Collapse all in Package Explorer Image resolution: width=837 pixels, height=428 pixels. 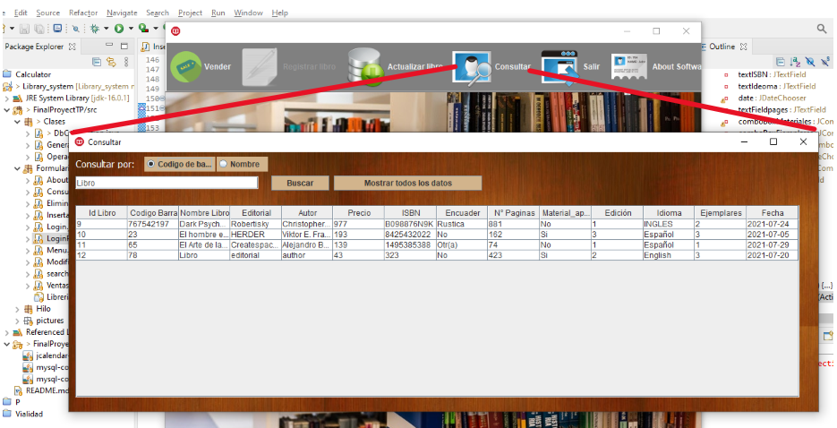coord(97,62)
